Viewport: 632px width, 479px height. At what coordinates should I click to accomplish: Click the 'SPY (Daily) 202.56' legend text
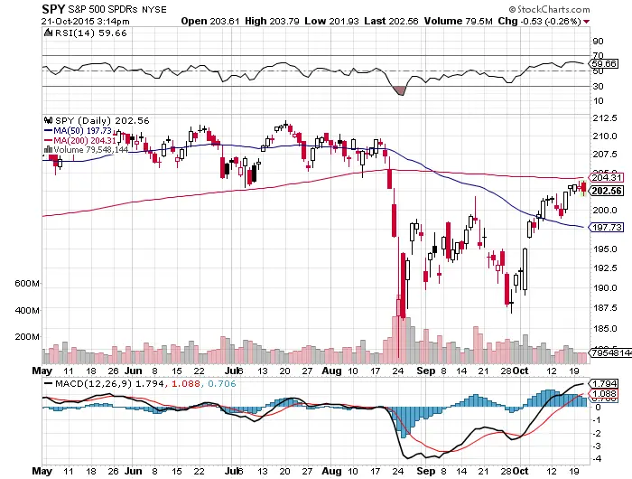[x=102, y=121]
